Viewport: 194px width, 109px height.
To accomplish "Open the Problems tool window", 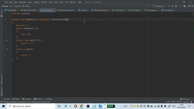I will point(27,99).
